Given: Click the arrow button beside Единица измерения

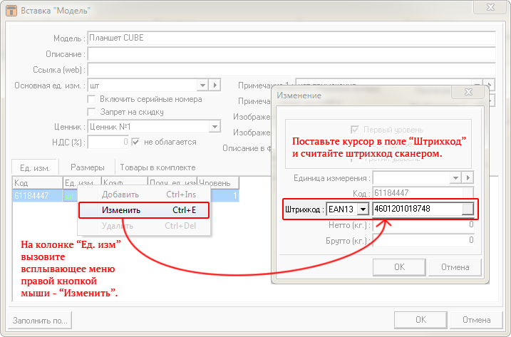Looking at the screenshot, I should [x=469, y=177].
